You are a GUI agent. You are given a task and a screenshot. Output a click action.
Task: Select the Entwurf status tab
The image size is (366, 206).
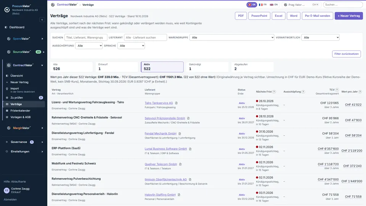[117, 67]
